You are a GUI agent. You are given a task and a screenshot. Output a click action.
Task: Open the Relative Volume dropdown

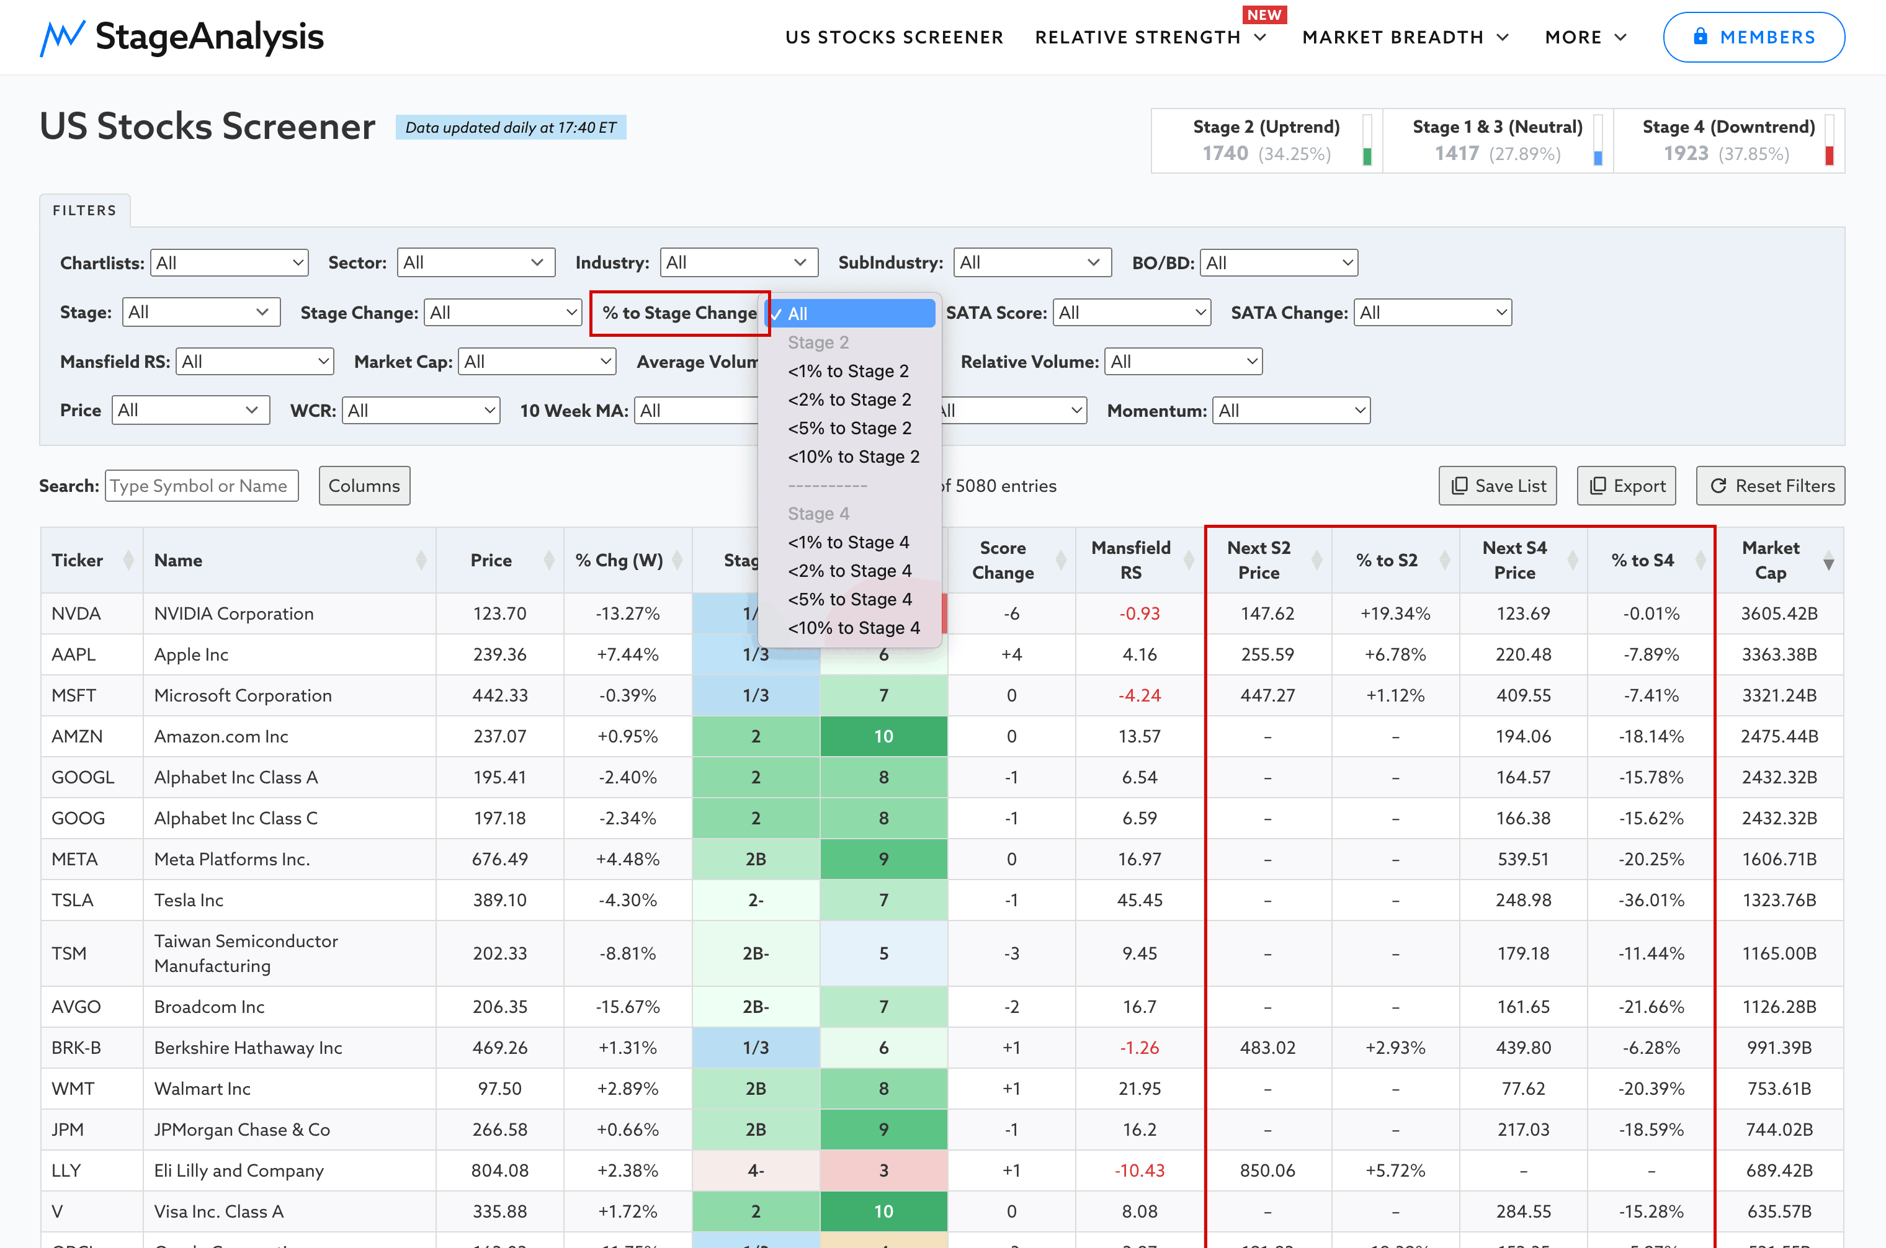(x=1184, y=362)
